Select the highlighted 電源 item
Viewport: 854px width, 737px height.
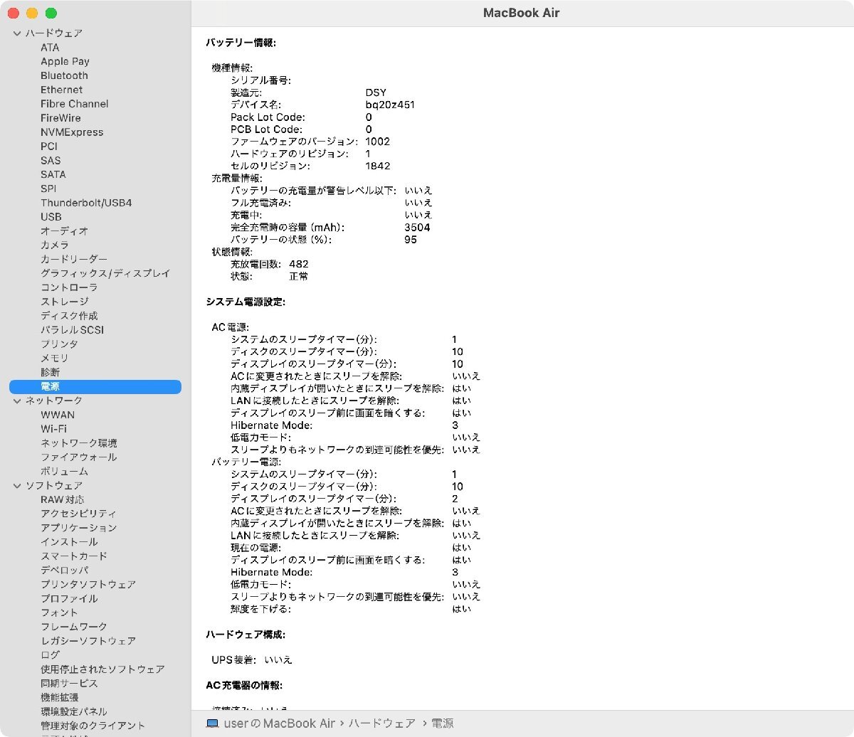(95, 387)
